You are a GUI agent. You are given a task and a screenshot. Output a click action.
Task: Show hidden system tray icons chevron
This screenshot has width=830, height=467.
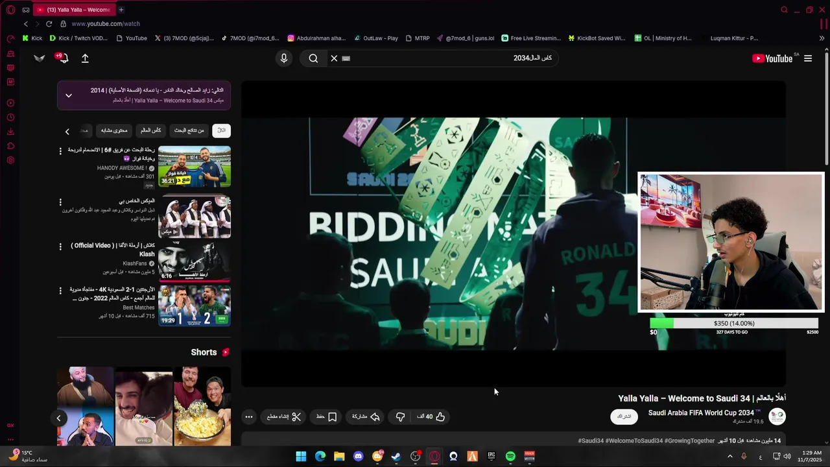tap(730, 457)
